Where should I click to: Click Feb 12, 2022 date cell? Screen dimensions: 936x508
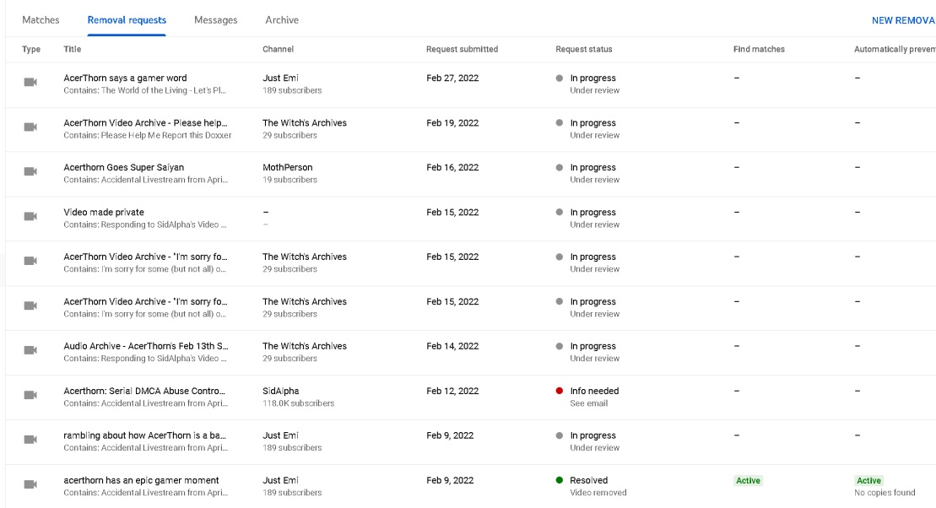[x=452, y=391]
